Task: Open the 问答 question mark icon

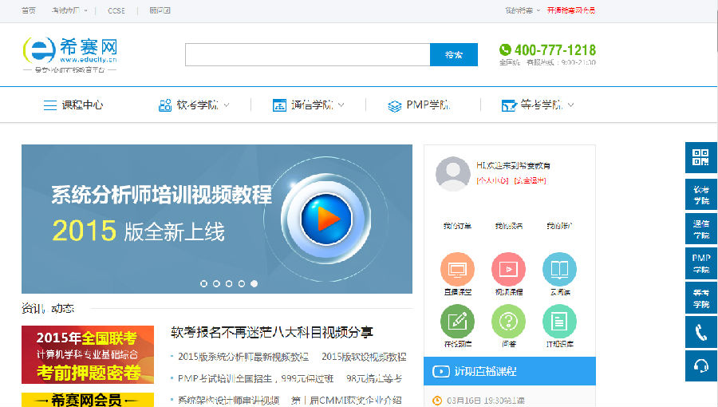Action: tap(508, 322)
